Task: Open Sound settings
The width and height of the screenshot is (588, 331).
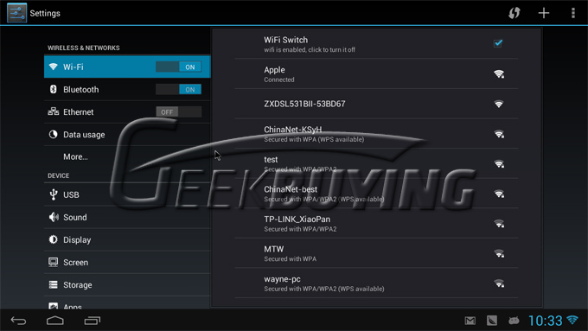Action: (127, 217)
